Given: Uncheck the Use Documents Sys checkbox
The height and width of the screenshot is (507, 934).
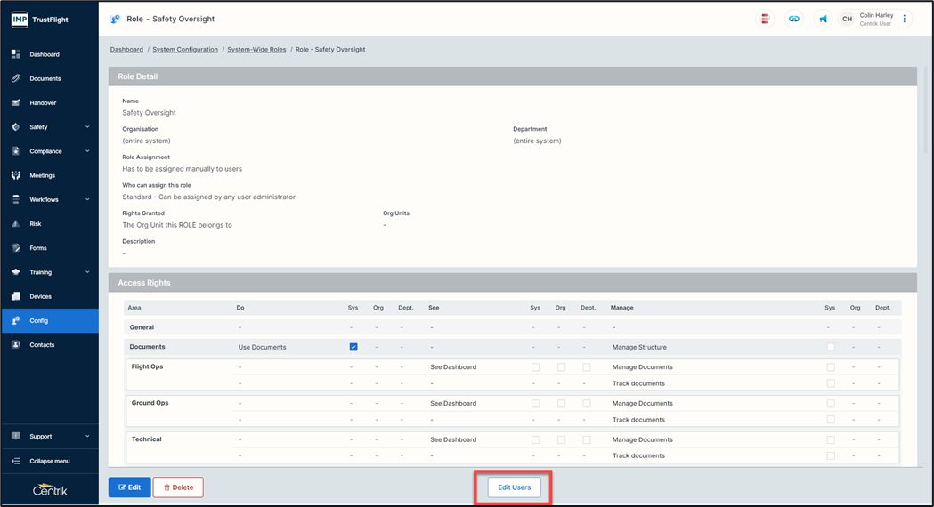Looking at the screenshot, I should coord(353,347).
